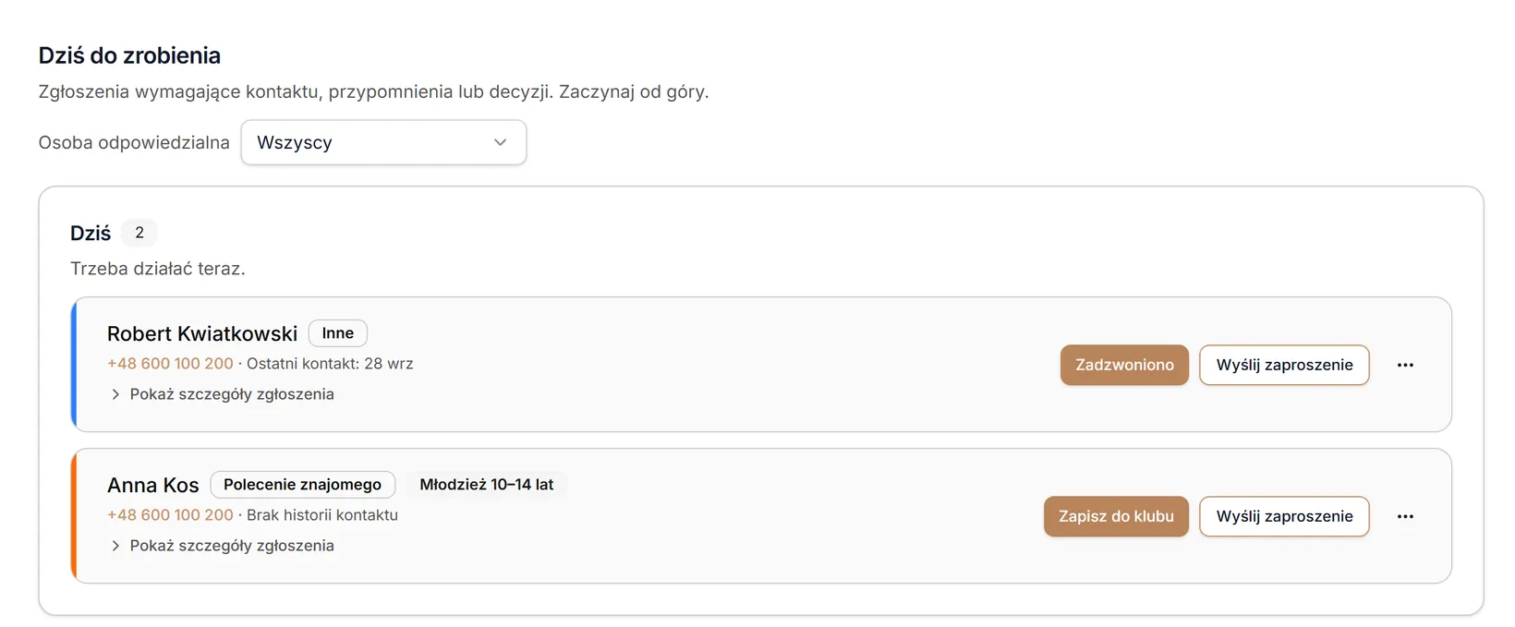
Task: Click the chevron icon in Wszyscy dropdown
Action: pyautogui.click(x=500, y=142)
